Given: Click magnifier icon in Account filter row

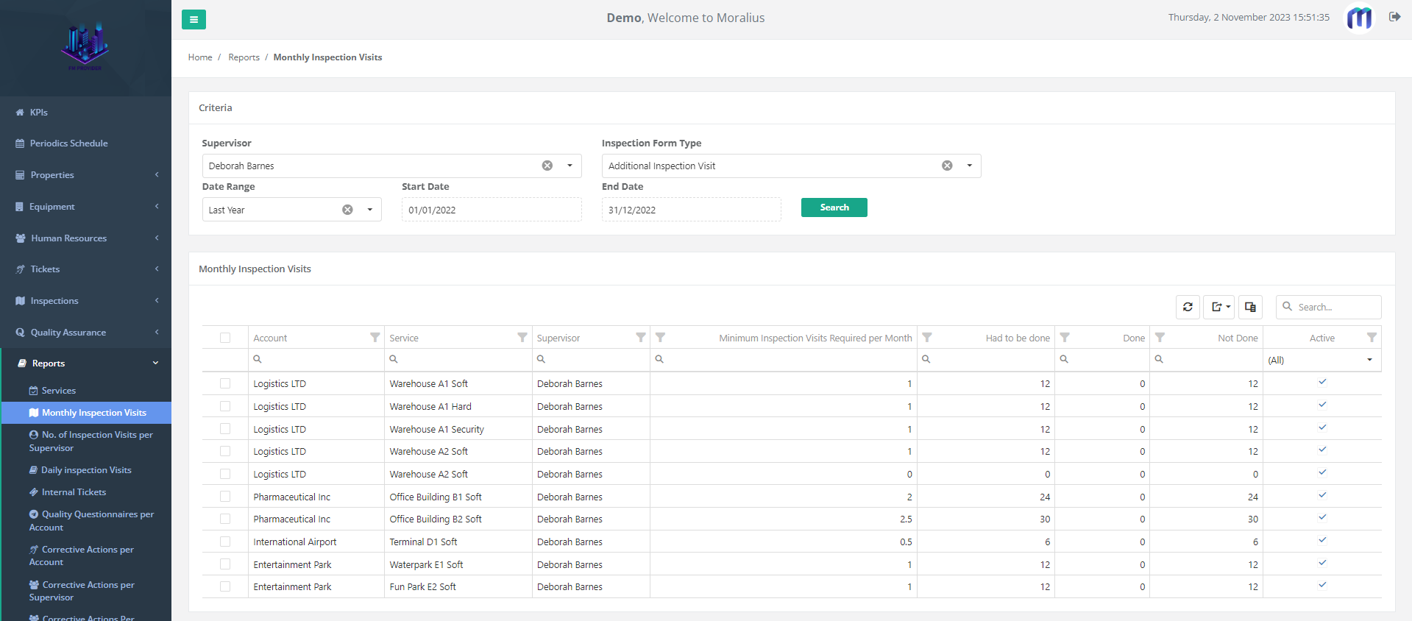Looking at the screenshot, I should click(x=258, y=359).
